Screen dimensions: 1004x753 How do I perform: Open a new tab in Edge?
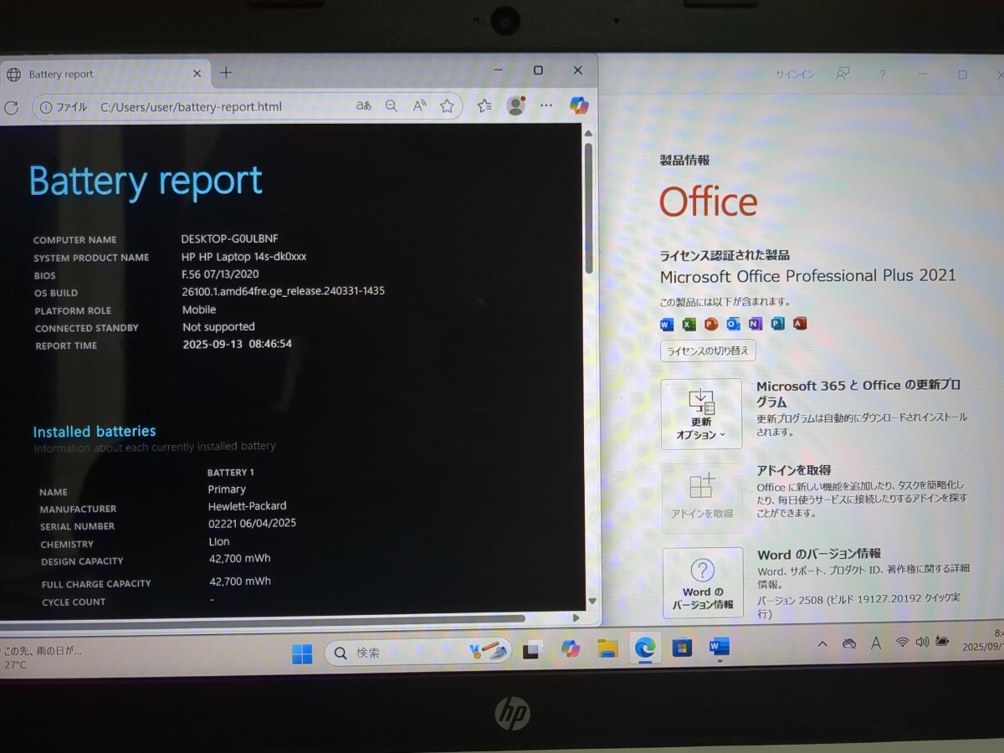226,73
